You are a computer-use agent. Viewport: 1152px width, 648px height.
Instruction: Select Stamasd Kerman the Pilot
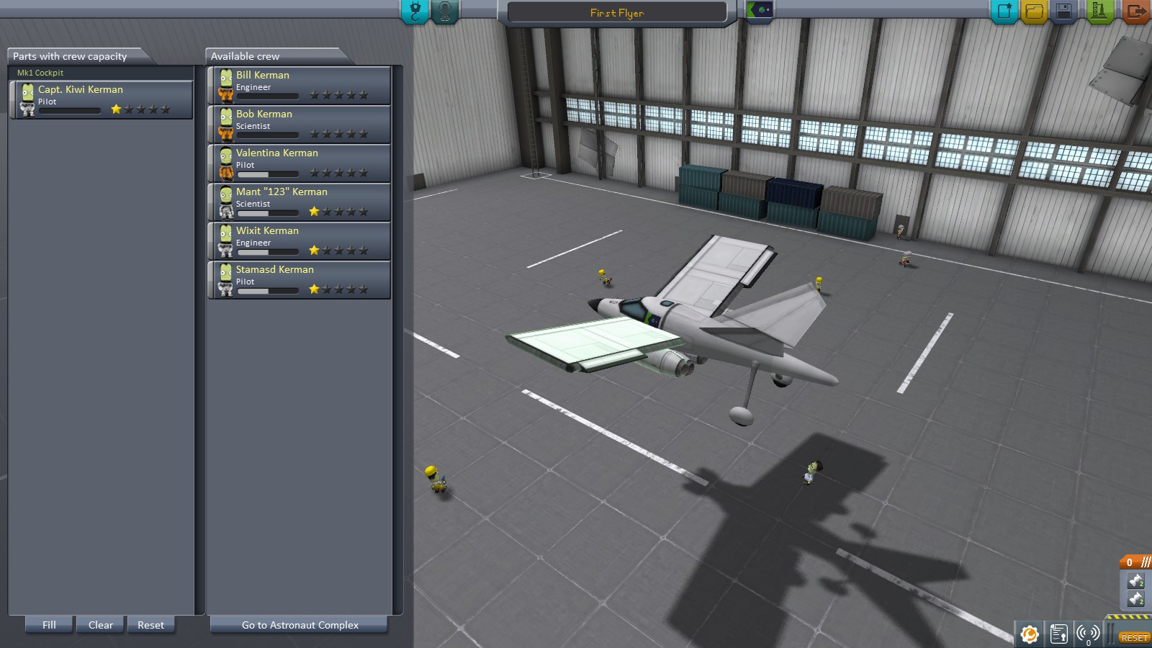tap(300, 279)
